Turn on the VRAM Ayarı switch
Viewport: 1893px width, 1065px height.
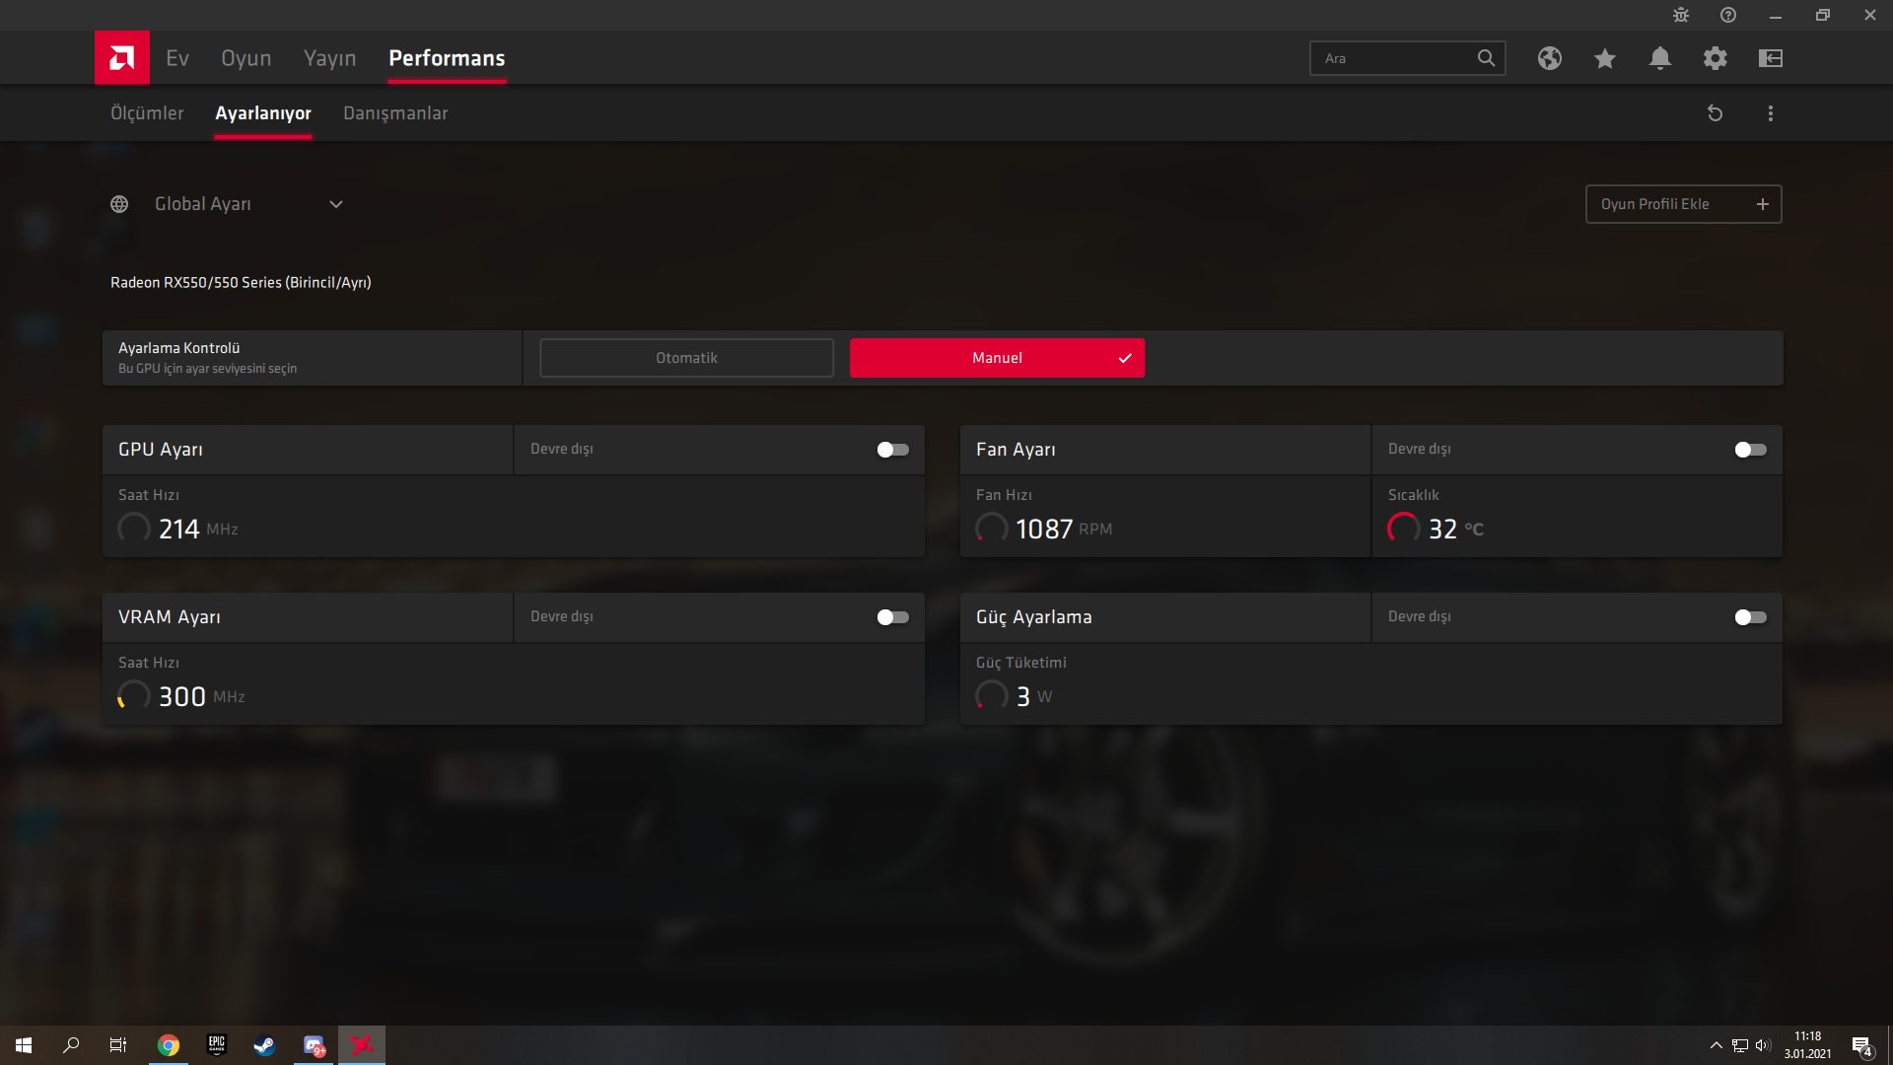(892, 617)
